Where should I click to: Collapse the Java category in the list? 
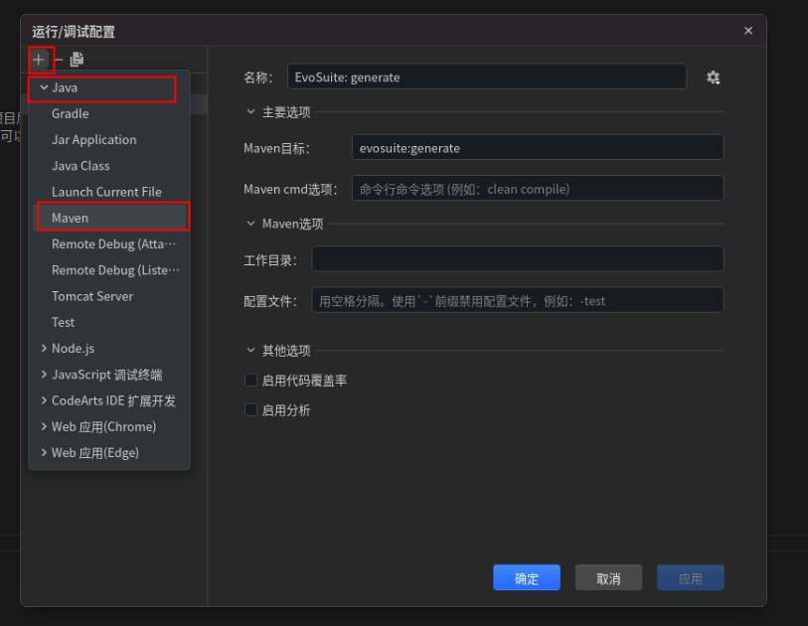(x=45, y=87)
